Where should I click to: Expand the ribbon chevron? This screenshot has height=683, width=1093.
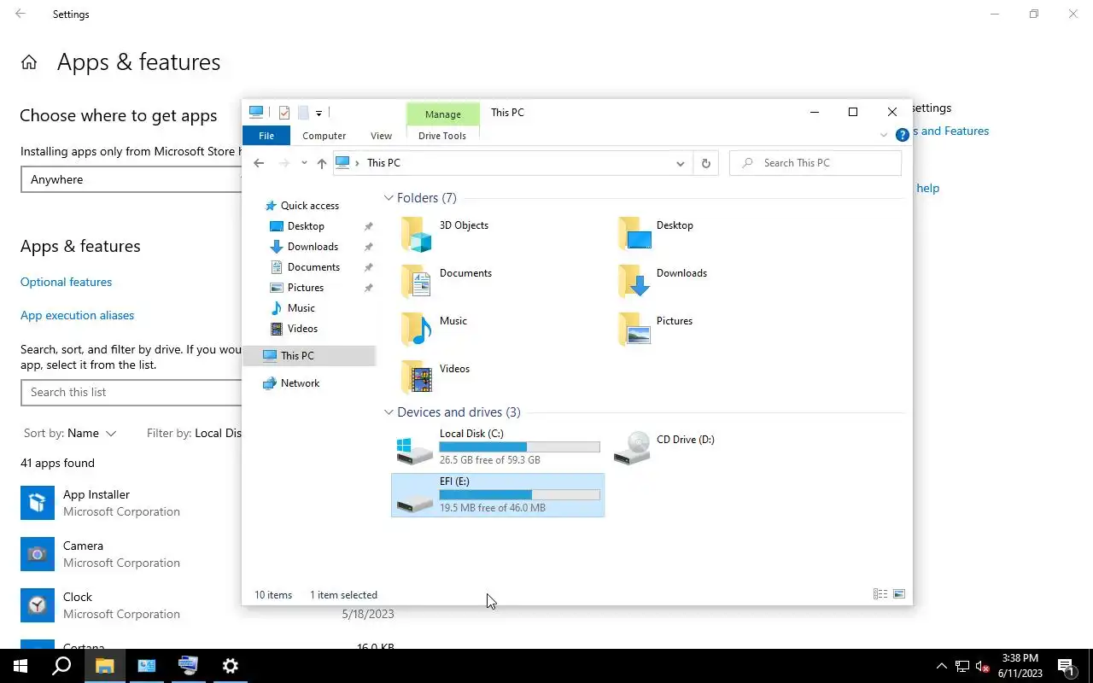pyautogui.click(x=884, y=135)
